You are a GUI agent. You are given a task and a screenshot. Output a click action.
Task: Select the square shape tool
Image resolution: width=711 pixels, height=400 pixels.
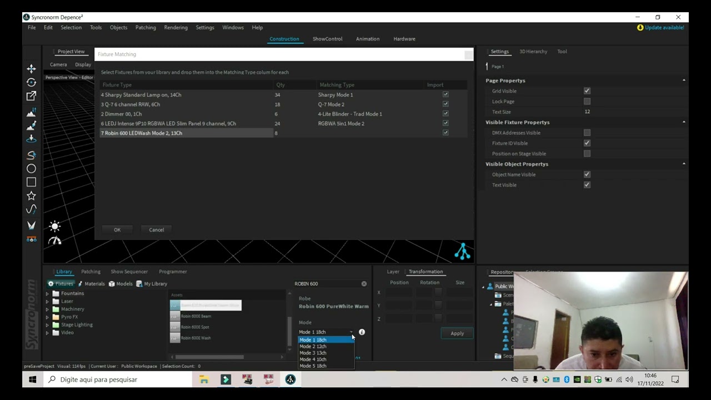[x=31, y=182]
